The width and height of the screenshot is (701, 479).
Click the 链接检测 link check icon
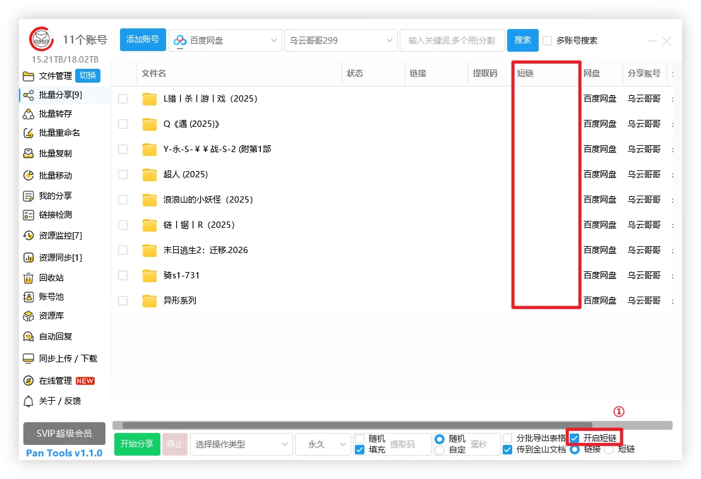[x=28, y=215]
